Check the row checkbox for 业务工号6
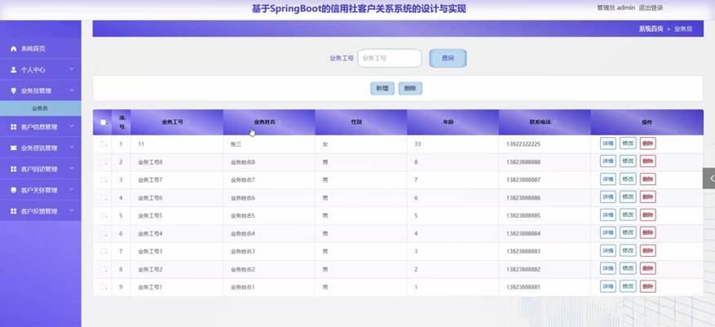This screenshot has height=327, width=715. [103, 198]
